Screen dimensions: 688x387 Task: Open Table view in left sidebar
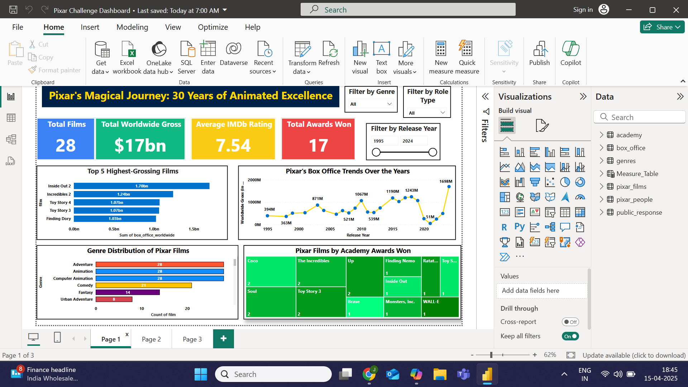tap(11, 118)
